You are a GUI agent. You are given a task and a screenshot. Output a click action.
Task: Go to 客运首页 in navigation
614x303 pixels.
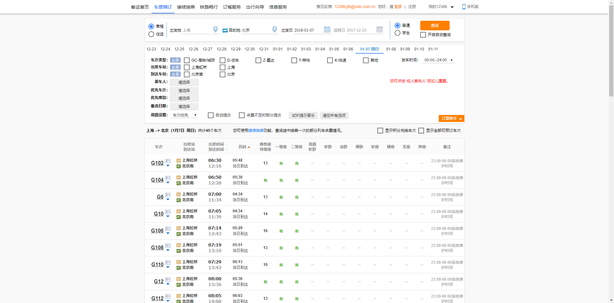(x=140, y=7)
